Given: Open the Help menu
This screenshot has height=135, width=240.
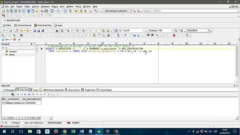Looking at the screenshot, I should point(95,7).
